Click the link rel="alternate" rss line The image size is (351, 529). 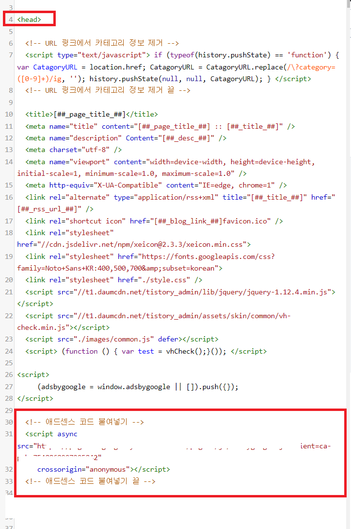(180, 197)
